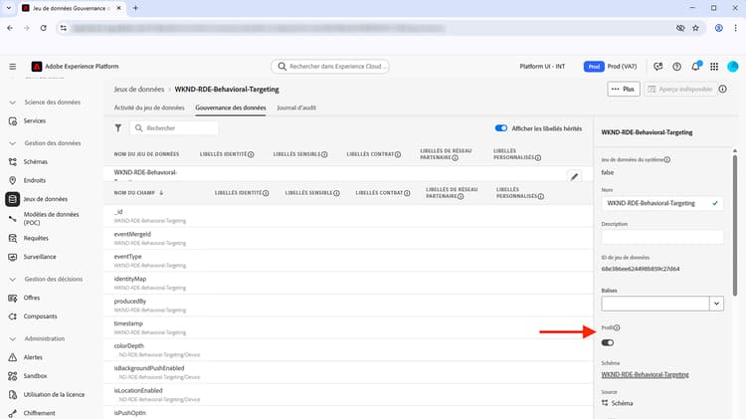Open WKND-RDE-Behavioral-Targeting schema link
The width and height of the screenshot is (746, 419).
[x=645, y=375]
